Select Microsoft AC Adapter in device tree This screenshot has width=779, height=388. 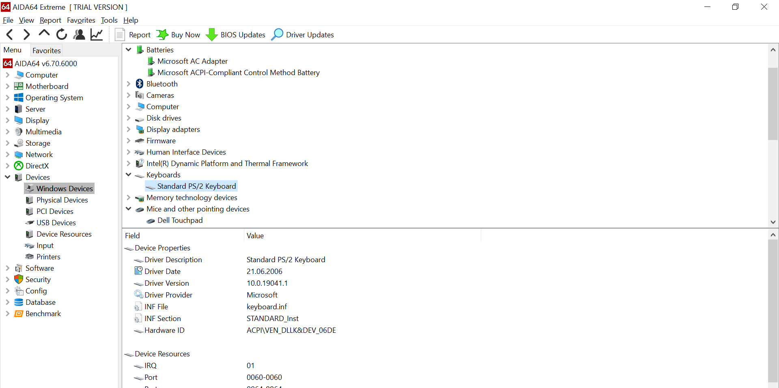tap(192, 61)
